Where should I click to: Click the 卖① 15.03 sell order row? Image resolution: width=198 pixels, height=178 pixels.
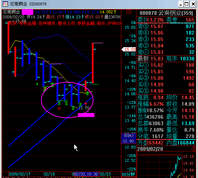pyautogui.click(x=166, y=52)
